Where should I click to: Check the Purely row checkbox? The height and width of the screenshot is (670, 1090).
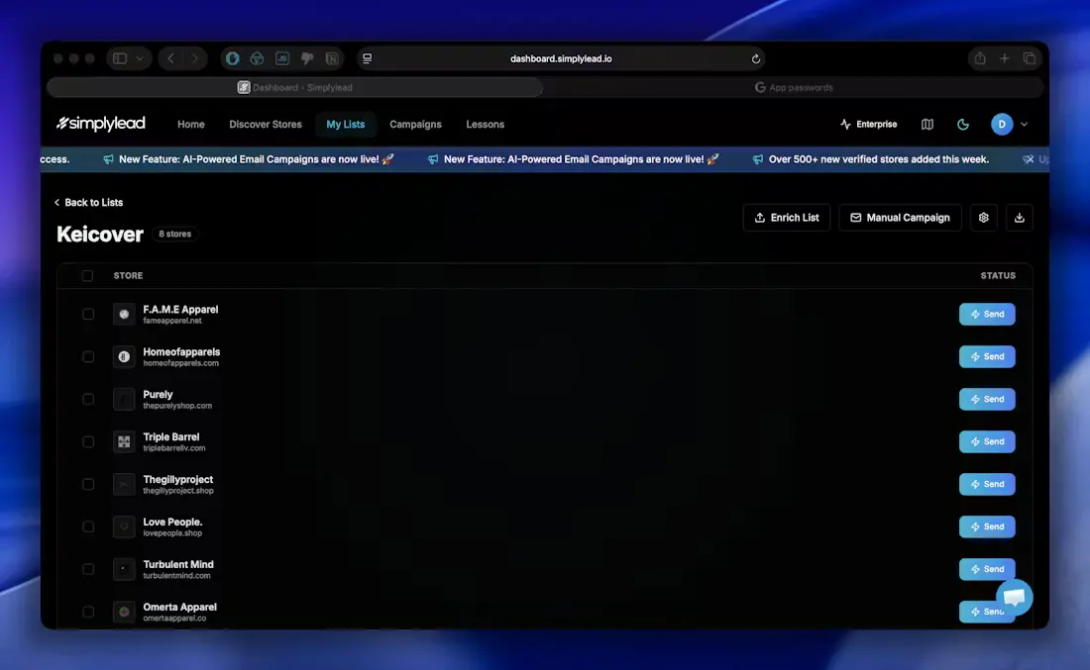click(88, 399)
